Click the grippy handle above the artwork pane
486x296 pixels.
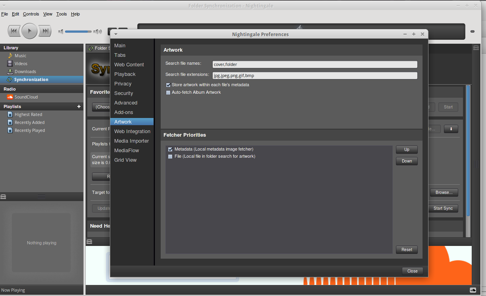pyautogui.click(x=42, y=196)
